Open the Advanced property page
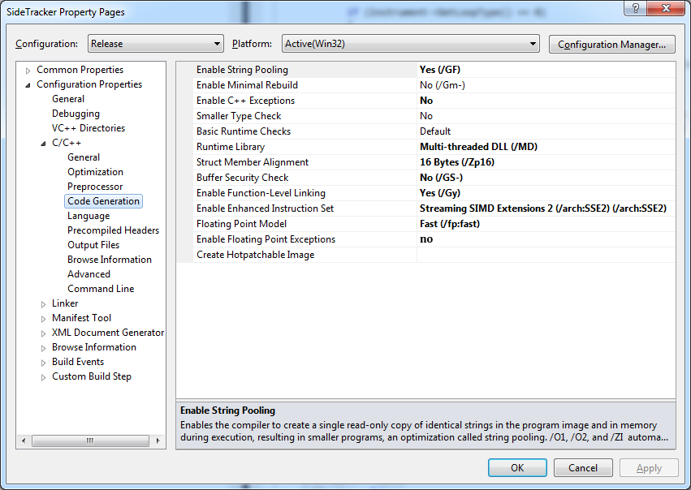Screen dimensions: 691x490 tap(89, 274)
